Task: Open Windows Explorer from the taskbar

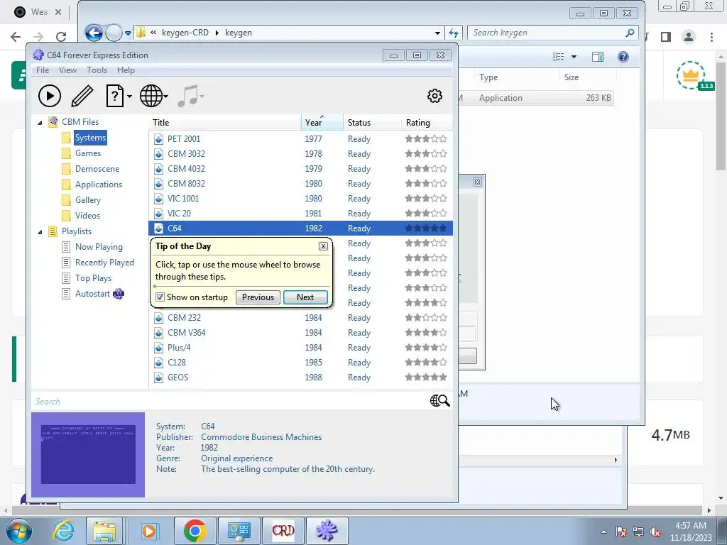Action: (104, 531)
